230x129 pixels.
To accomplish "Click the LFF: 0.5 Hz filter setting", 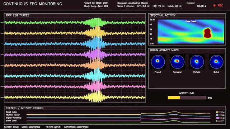I will [143, 6].
